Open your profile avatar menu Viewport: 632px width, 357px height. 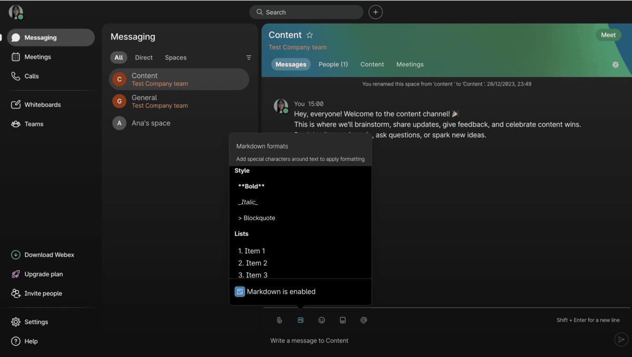14,12
